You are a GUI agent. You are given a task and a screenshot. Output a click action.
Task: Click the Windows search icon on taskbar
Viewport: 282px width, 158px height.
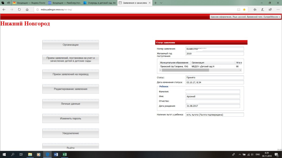[x=13, y=155]
